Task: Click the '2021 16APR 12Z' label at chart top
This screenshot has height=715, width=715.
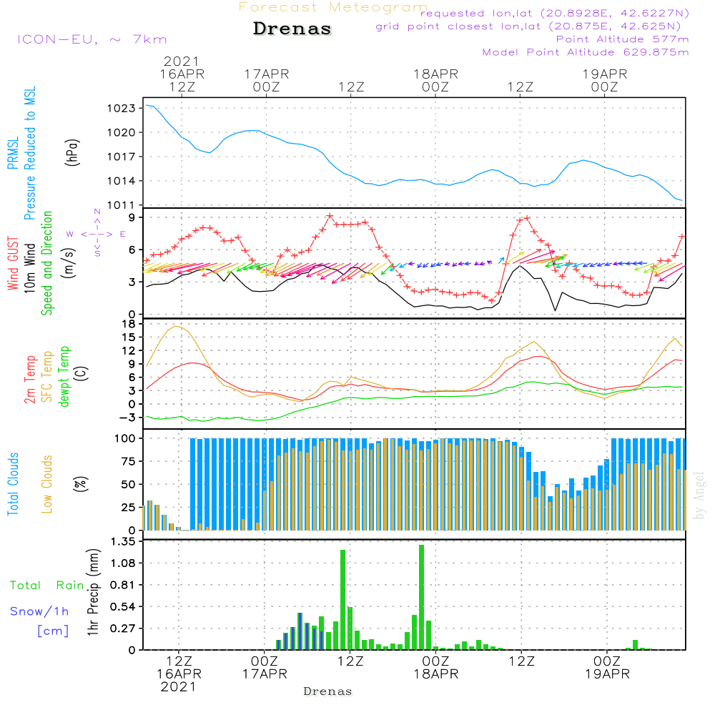Action: tap(182, 74)
